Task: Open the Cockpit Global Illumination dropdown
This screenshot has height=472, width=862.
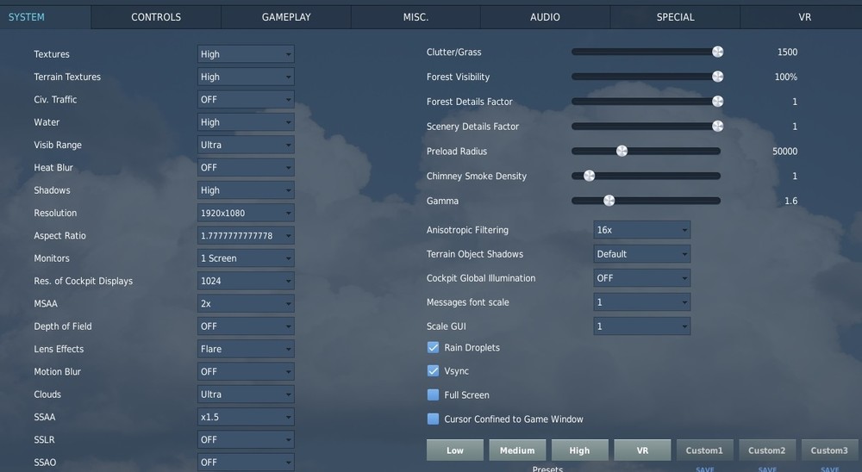Action: [641, 278]
